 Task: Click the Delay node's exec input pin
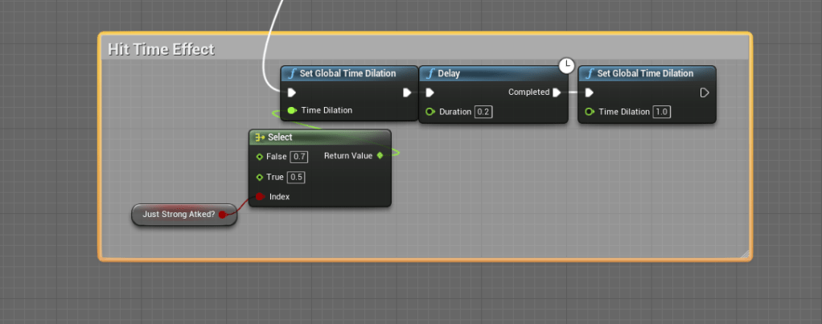[x=429, y=92]
